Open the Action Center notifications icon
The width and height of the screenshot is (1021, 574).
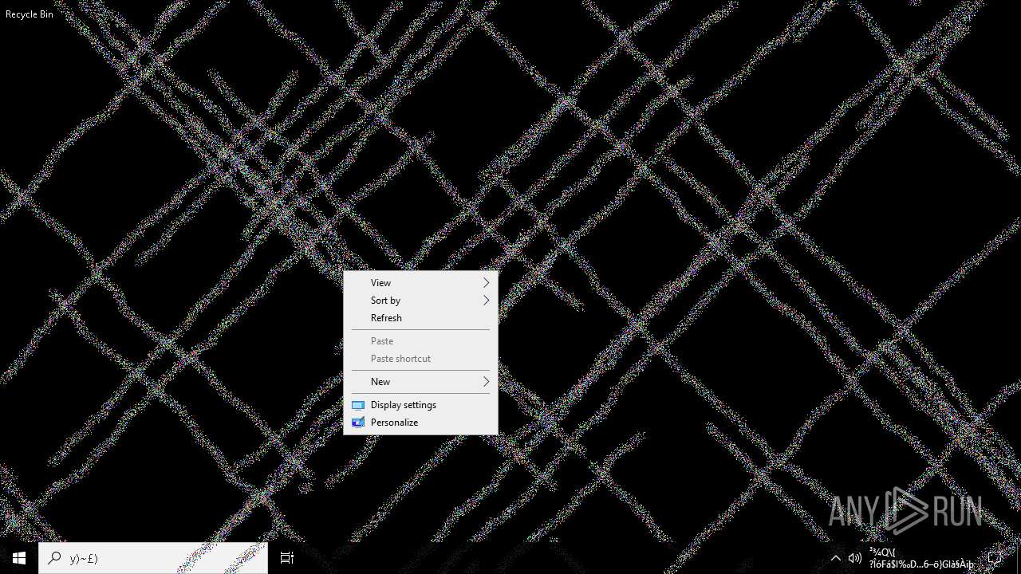(x=995, y=558)
